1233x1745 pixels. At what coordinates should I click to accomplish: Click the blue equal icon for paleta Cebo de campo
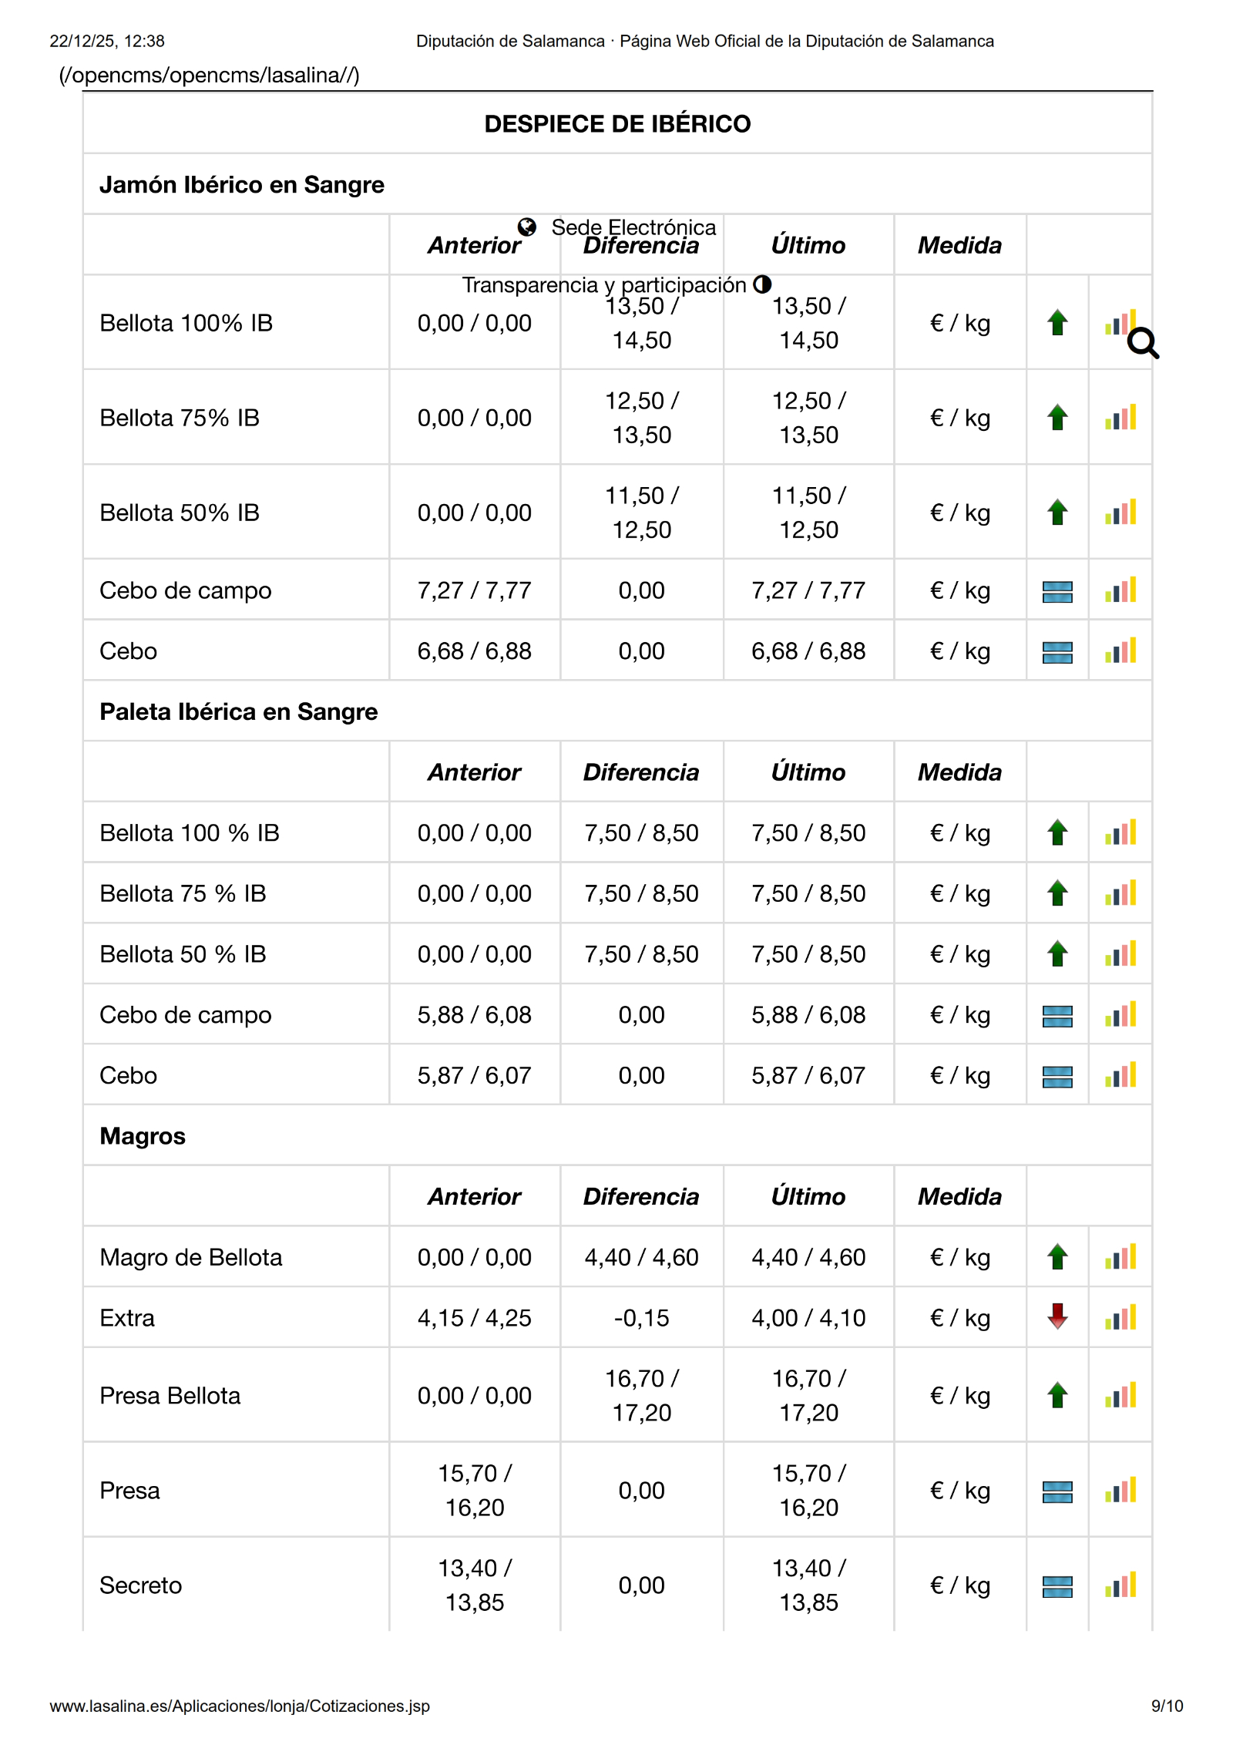tap(1057, 1016)
